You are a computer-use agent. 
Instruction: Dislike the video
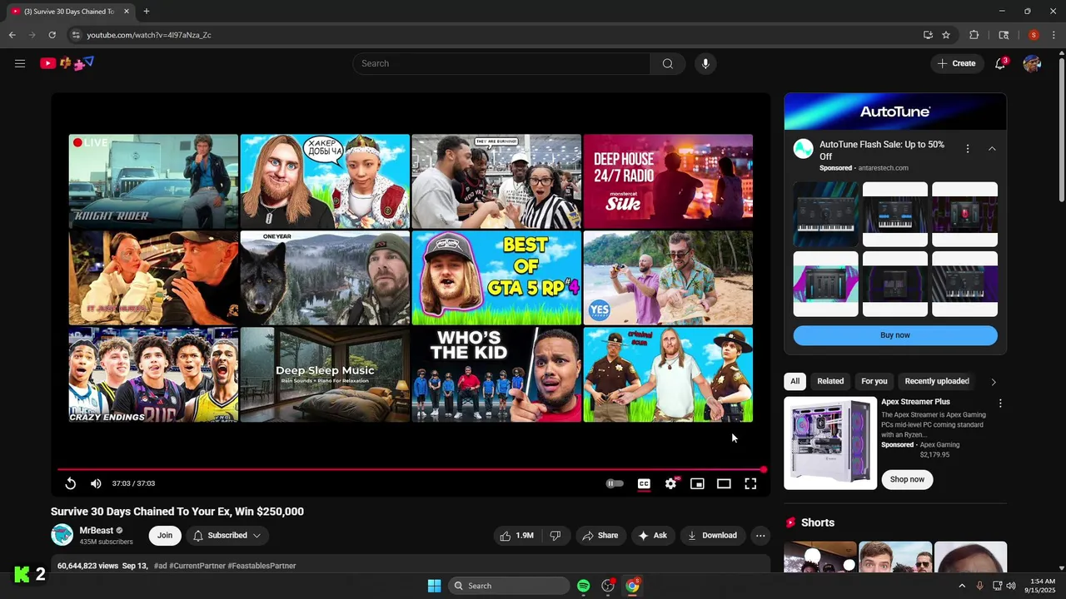555,536
